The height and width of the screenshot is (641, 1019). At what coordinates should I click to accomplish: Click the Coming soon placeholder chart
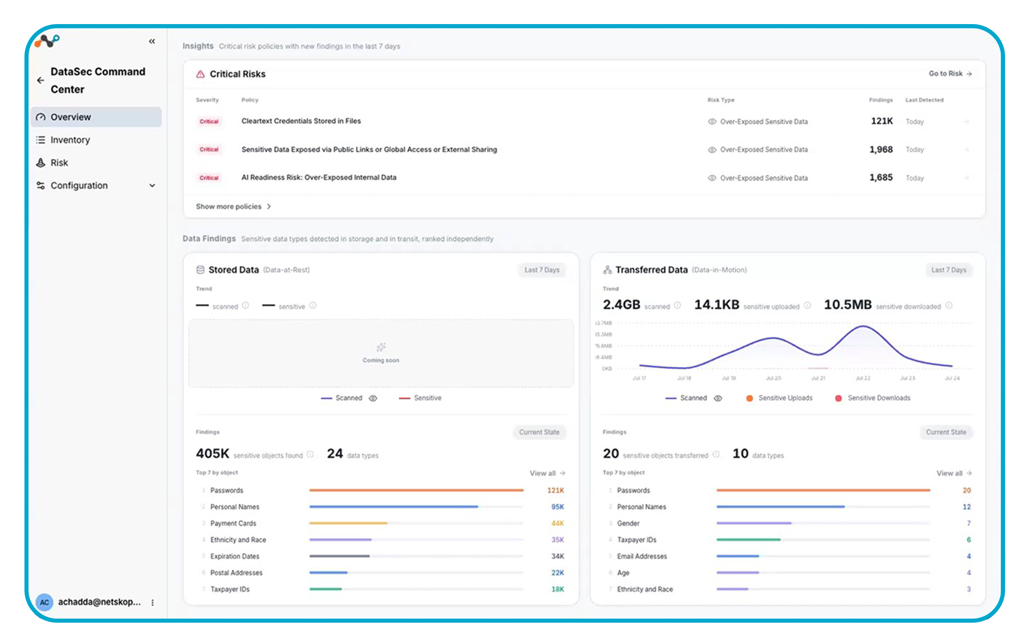pos(381,354)
